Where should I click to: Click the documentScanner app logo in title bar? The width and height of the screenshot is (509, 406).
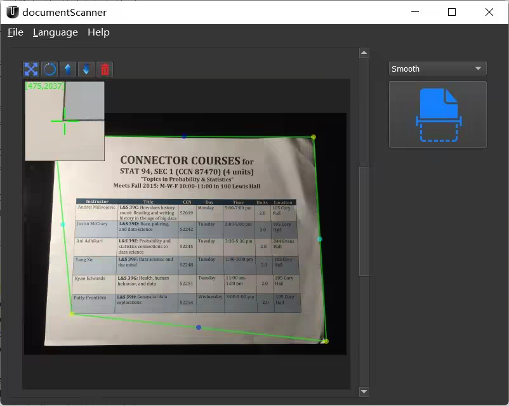click(12, 12)
